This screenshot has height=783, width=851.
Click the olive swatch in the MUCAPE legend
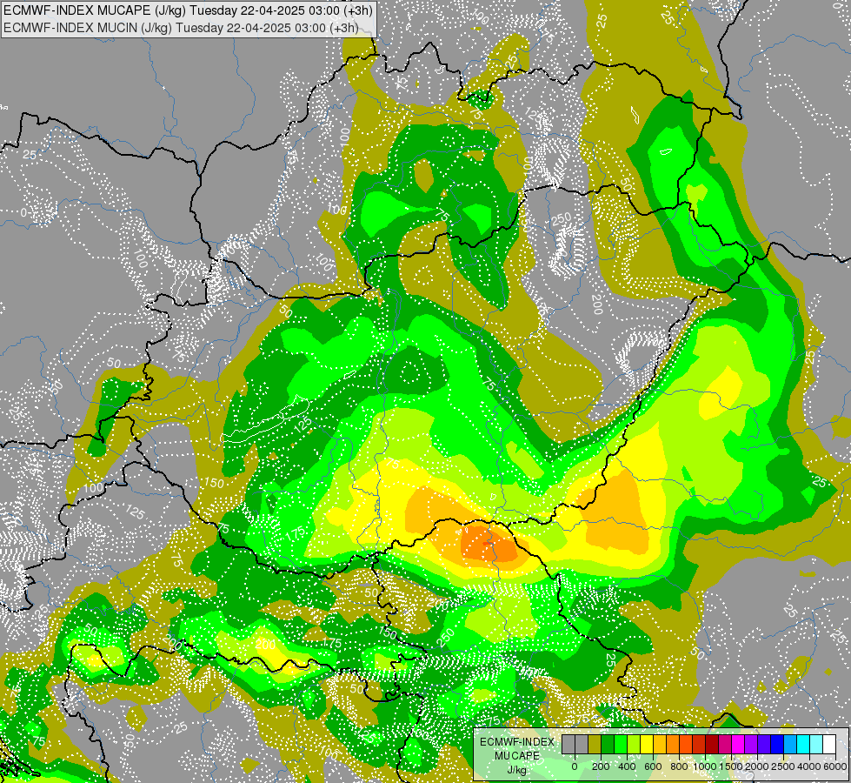595,745
